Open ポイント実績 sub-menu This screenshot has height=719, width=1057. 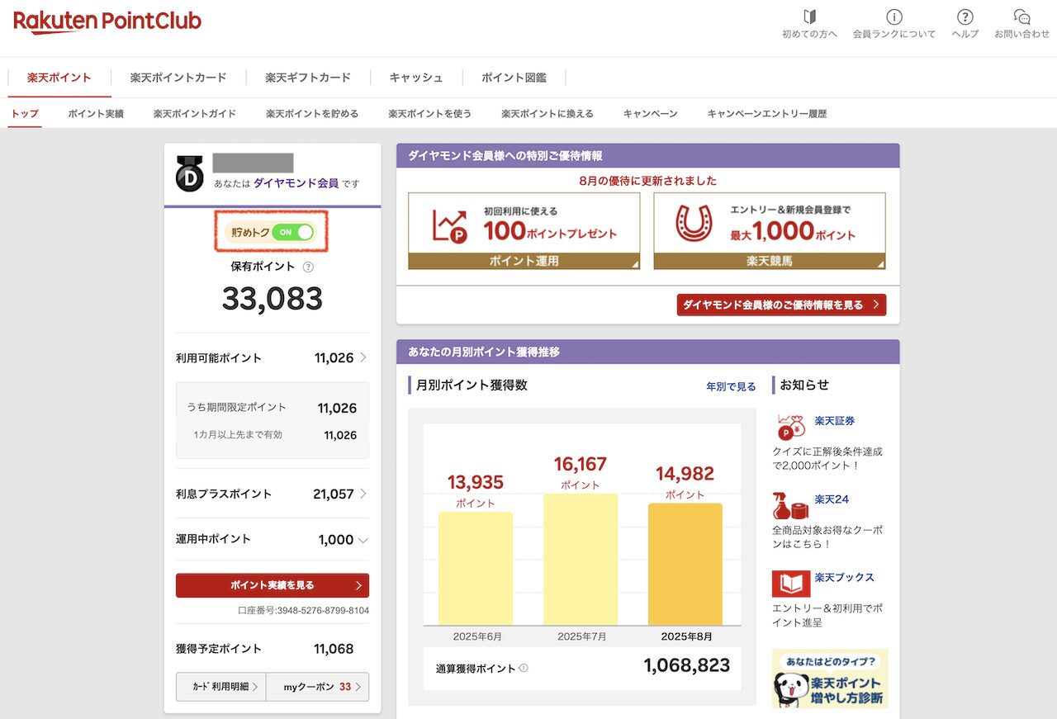(x=96, y=114)
